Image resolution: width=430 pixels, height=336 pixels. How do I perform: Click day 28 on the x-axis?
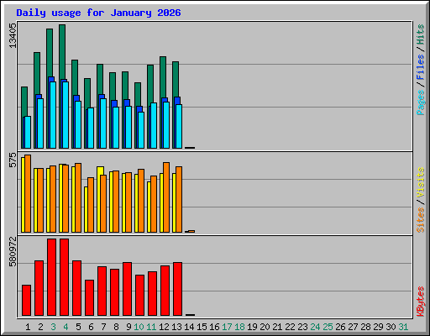click(x=365, y=327)
